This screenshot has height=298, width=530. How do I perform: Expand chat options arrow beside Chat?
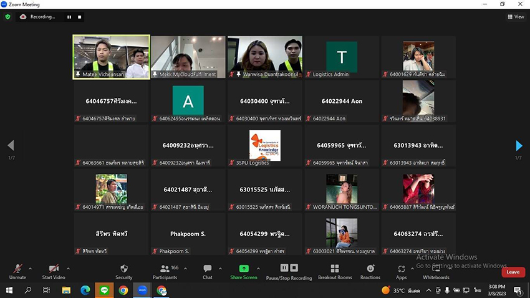point(220,269)
